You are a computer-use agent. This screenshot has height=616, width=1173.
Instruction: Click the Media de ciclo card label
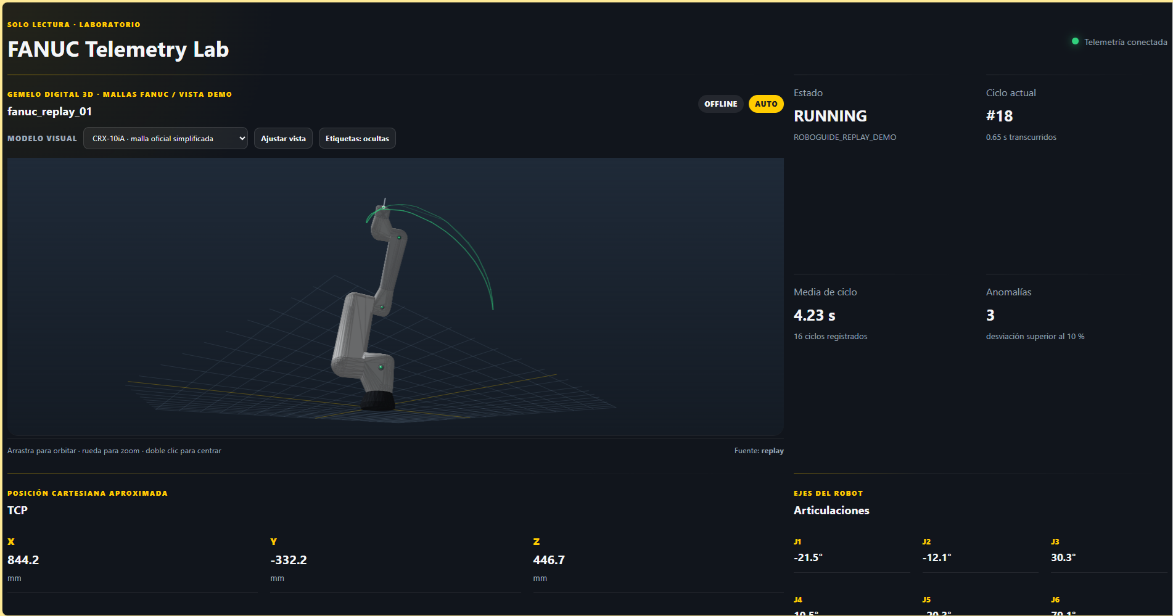pos(825,292)
